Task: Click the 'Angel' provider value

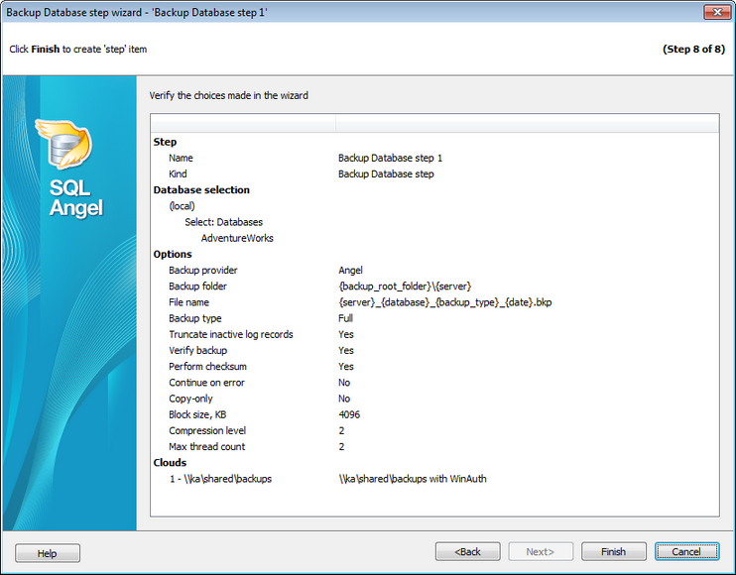Action: coord(350,270)
